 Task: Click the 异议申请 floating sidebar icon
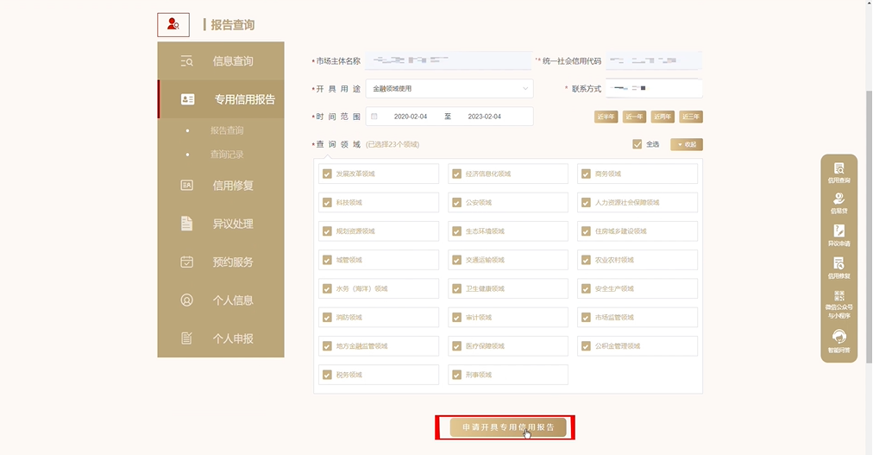click(x=838, y=235)
